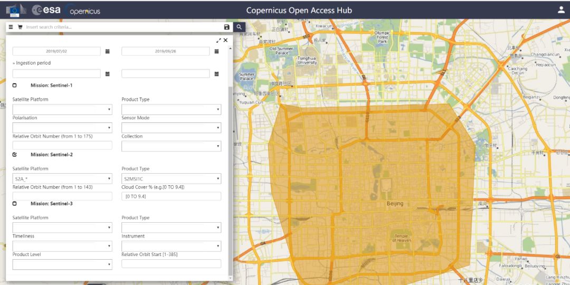This screenshot has width=570, height=285.
Task: Click the search criteria input field
Action: tap(123, 27)
